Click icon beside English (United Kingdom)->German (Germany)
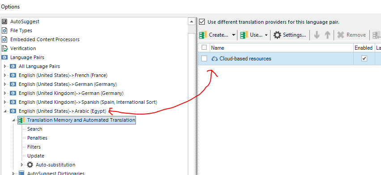This screenshot has width=381, height=175. point(13,94)
